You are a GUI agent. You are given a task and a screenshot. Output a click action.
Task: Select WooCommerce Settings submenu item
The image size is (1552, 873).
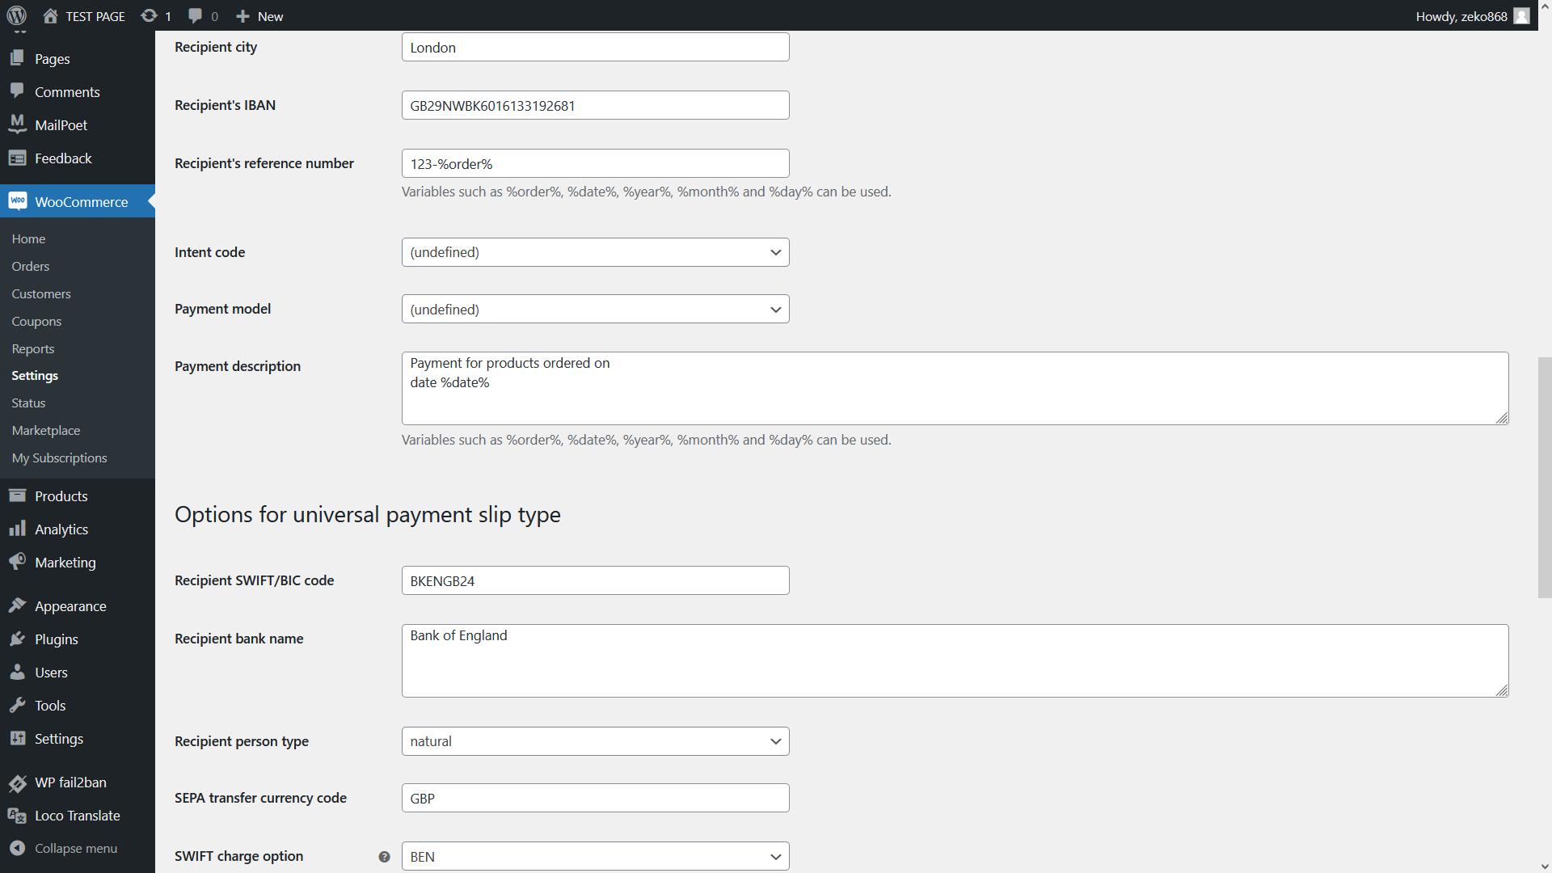tap(35, 376)
